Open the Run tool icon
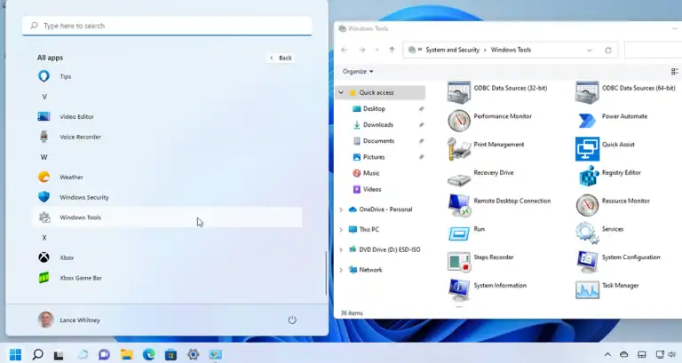This screenshot has height=363, width=682. [459, 233]
